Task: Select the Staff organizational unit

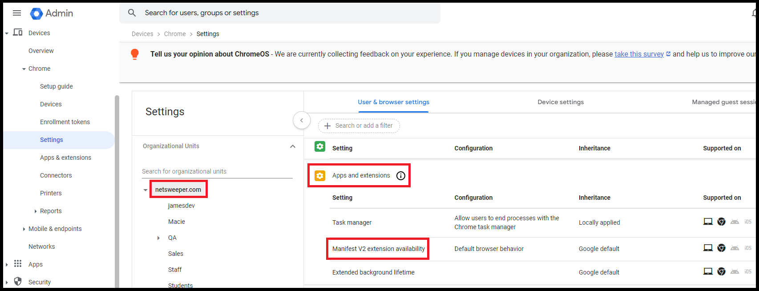Action: 175,270
